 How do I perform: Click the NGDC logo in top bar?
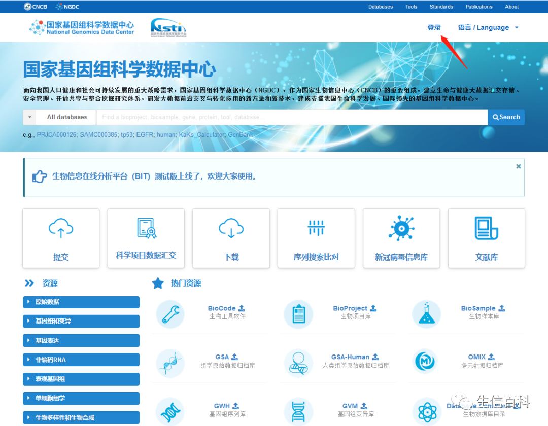(67, 6)
